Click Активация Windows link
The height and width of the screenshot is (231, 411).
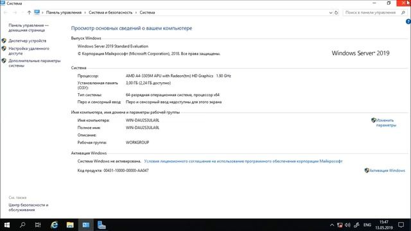tap(387, 171)
